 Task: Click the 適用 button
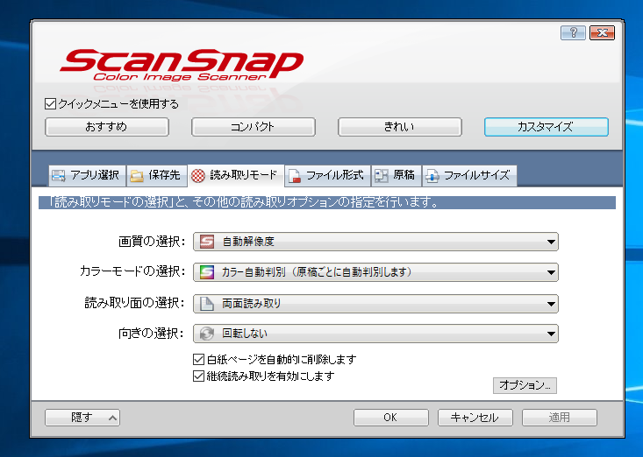(560, 418)
